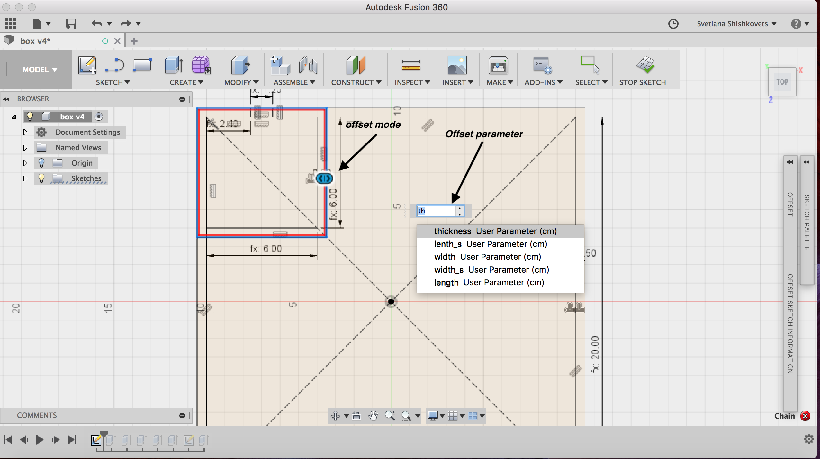
Task: Open INSERT menu
Action: [x=457, y=82]
